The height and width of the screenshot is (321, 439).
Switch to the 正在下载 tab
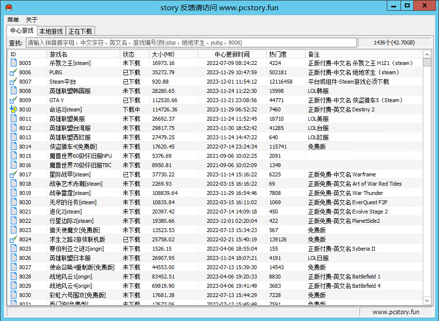click(80, 31)
